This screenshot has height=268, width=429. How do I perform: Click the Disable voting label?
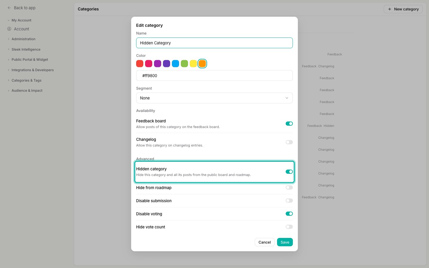pos(149,214)
